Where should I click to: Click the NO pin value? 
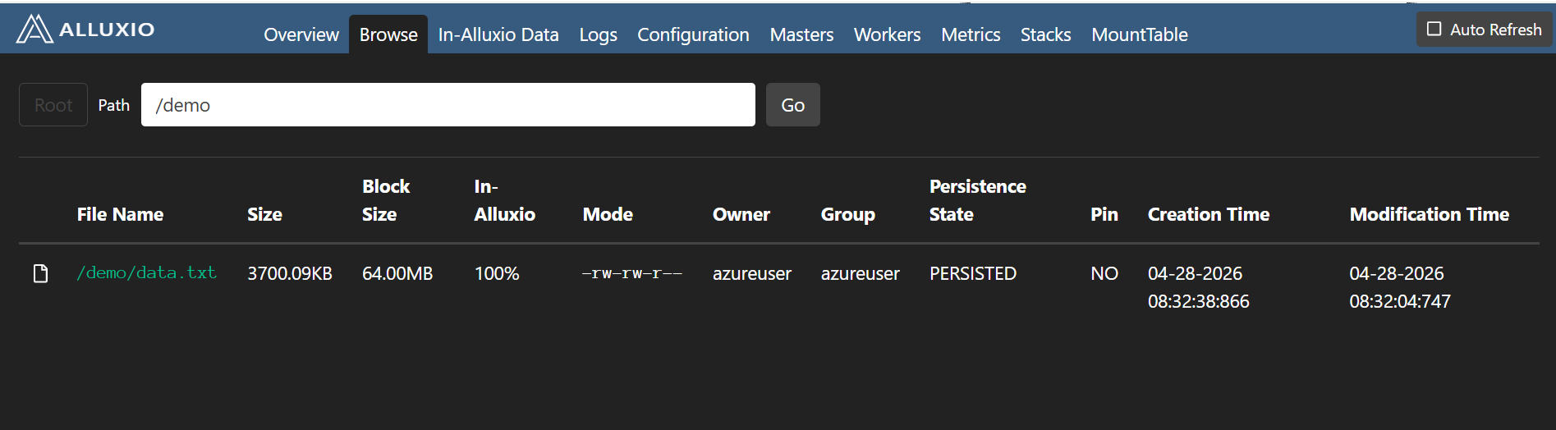coord(1104,273)
